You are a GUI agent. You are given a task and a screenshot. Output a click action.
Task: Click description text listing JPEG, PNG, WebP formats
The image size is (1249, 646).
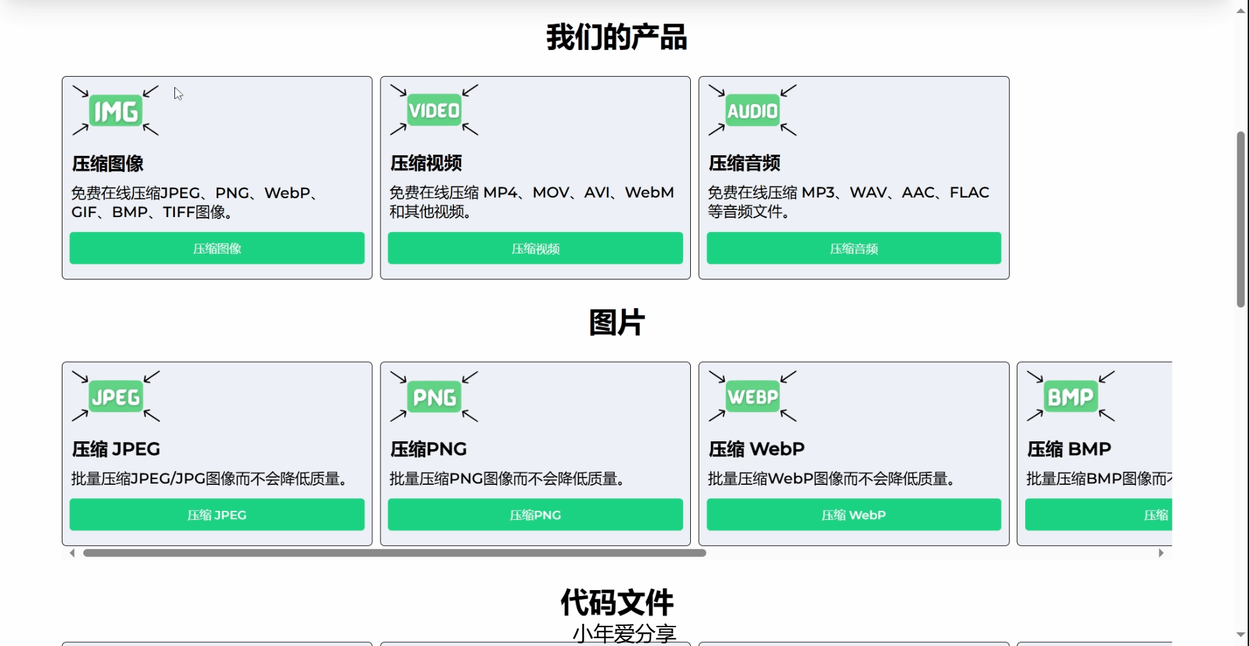195,203
